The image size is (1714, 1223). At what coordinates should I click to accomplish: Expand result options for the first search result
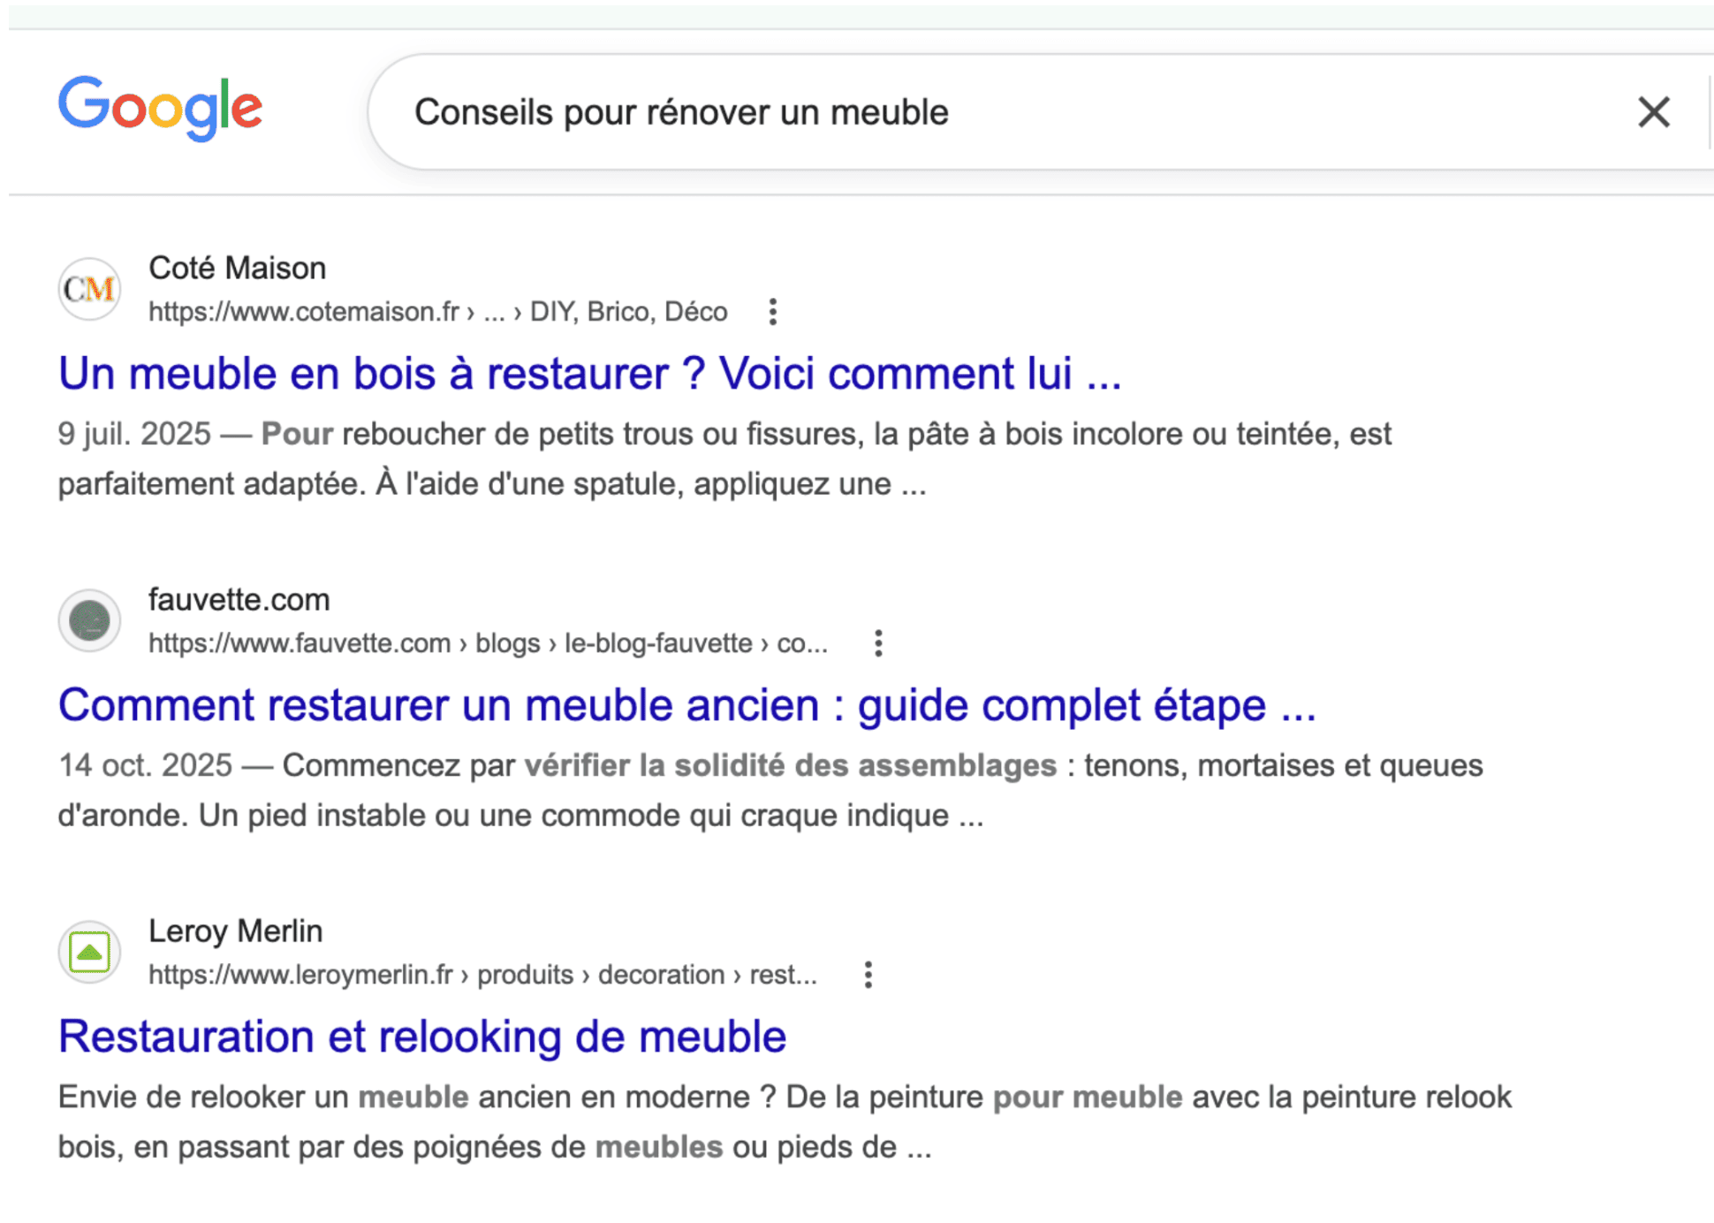pos(773,311)
